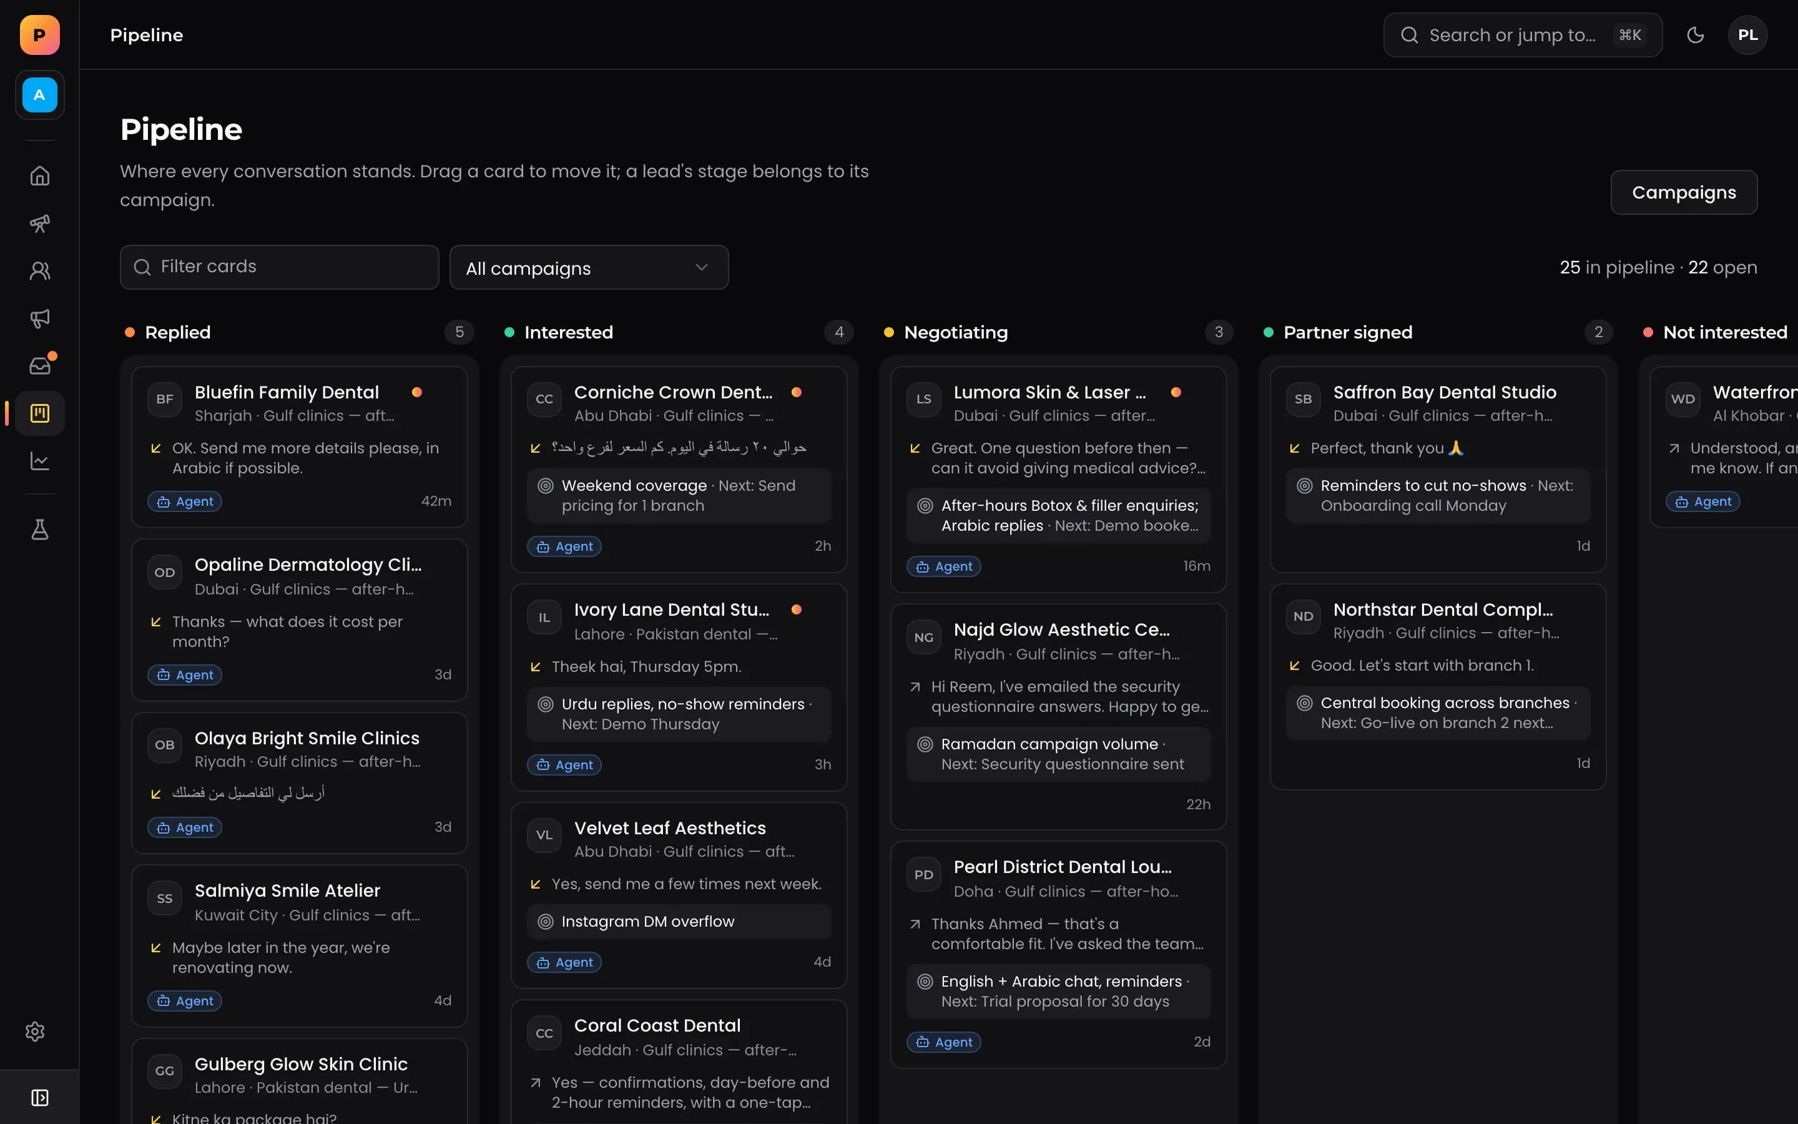This screenshot has height=1124, width=1798.
Task: Open the Najd Glow Aesthetic card
Action: (x=1058, y=717)
